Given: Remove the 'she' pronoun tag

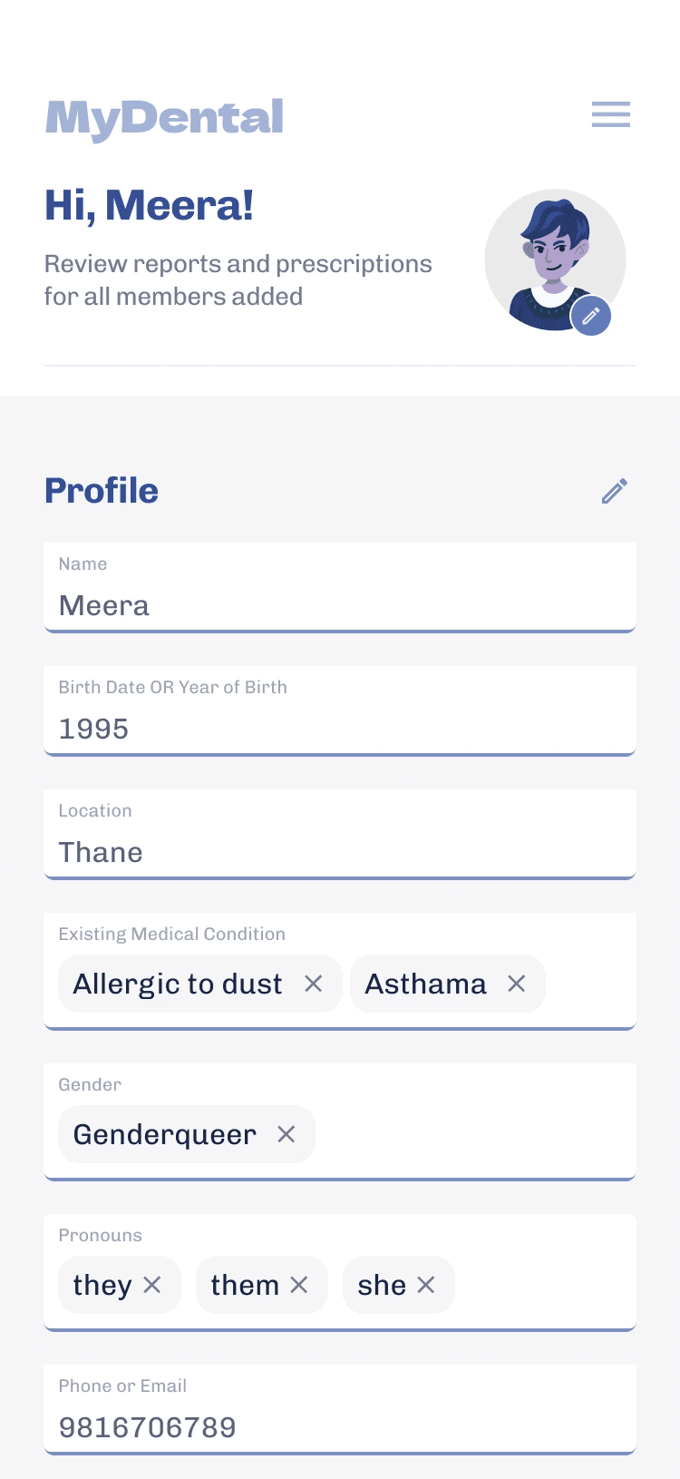Looking at the screenshot, I should [426, 1285].
